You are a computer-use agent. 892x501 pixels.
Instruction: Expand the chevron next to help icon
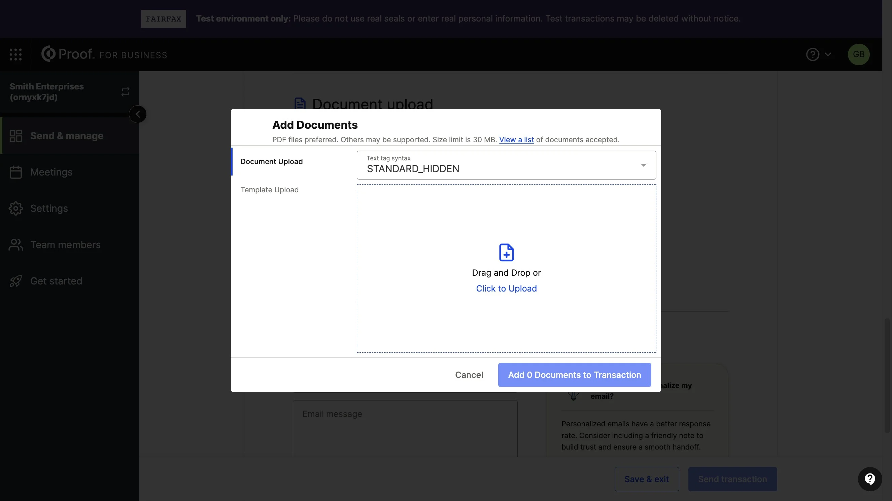(828, 54)
